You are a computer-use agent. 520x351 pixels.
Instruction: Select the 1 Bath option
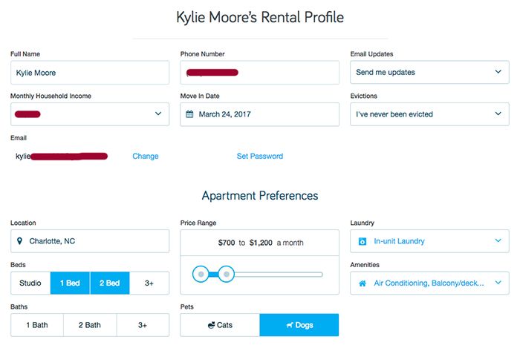point(37,325)
